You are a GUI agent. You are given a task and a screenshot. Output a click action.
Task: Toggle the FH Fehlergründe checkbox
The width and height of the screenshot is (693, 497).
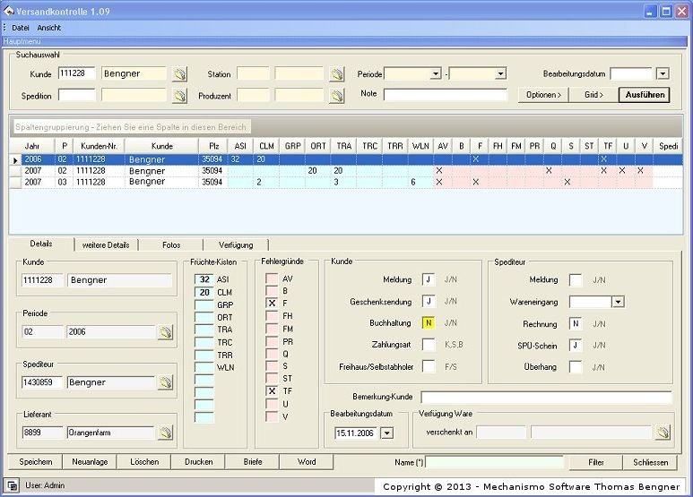tap(272, 316)
